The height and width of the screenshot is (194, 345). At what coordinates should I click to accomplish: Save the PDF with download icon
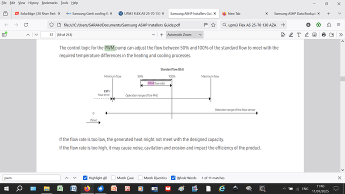pos(331,34)
